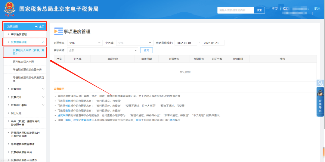This screenshot has height=162, width=325.
Task: Click the return arrow icon beside 主页
Action: point(36,26)
